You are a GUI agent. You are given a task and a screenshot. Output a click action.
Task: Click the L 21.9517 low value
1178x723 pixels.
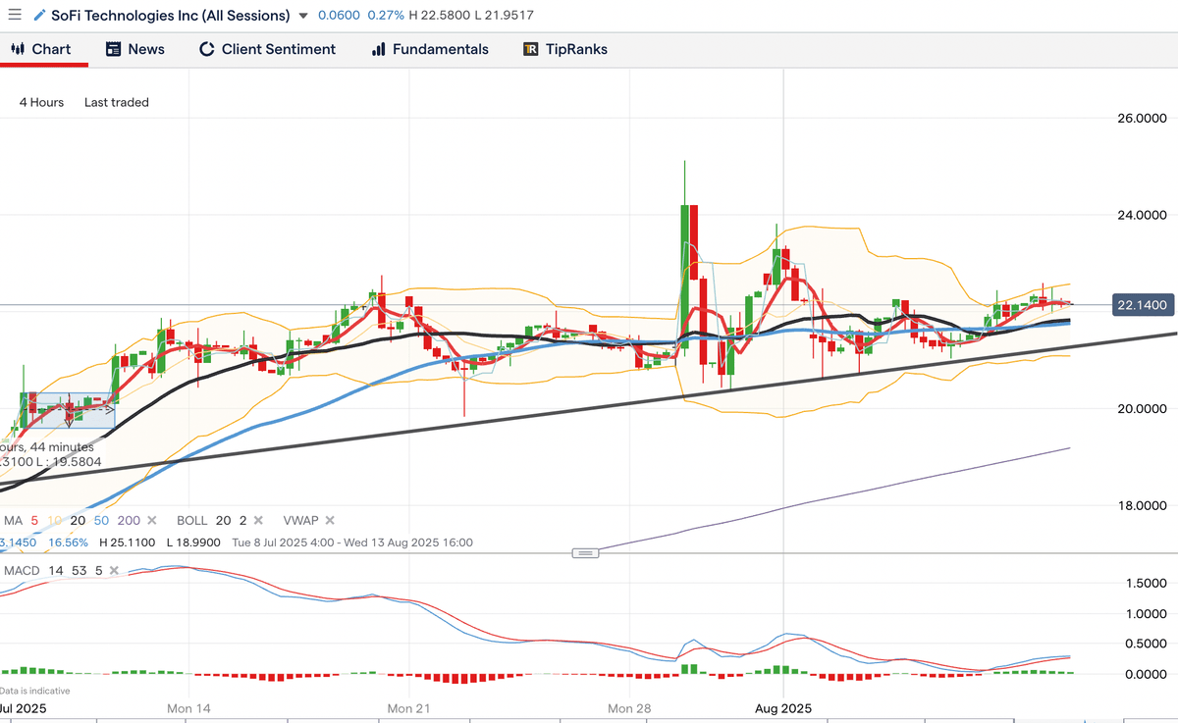[x=505, y=16]
